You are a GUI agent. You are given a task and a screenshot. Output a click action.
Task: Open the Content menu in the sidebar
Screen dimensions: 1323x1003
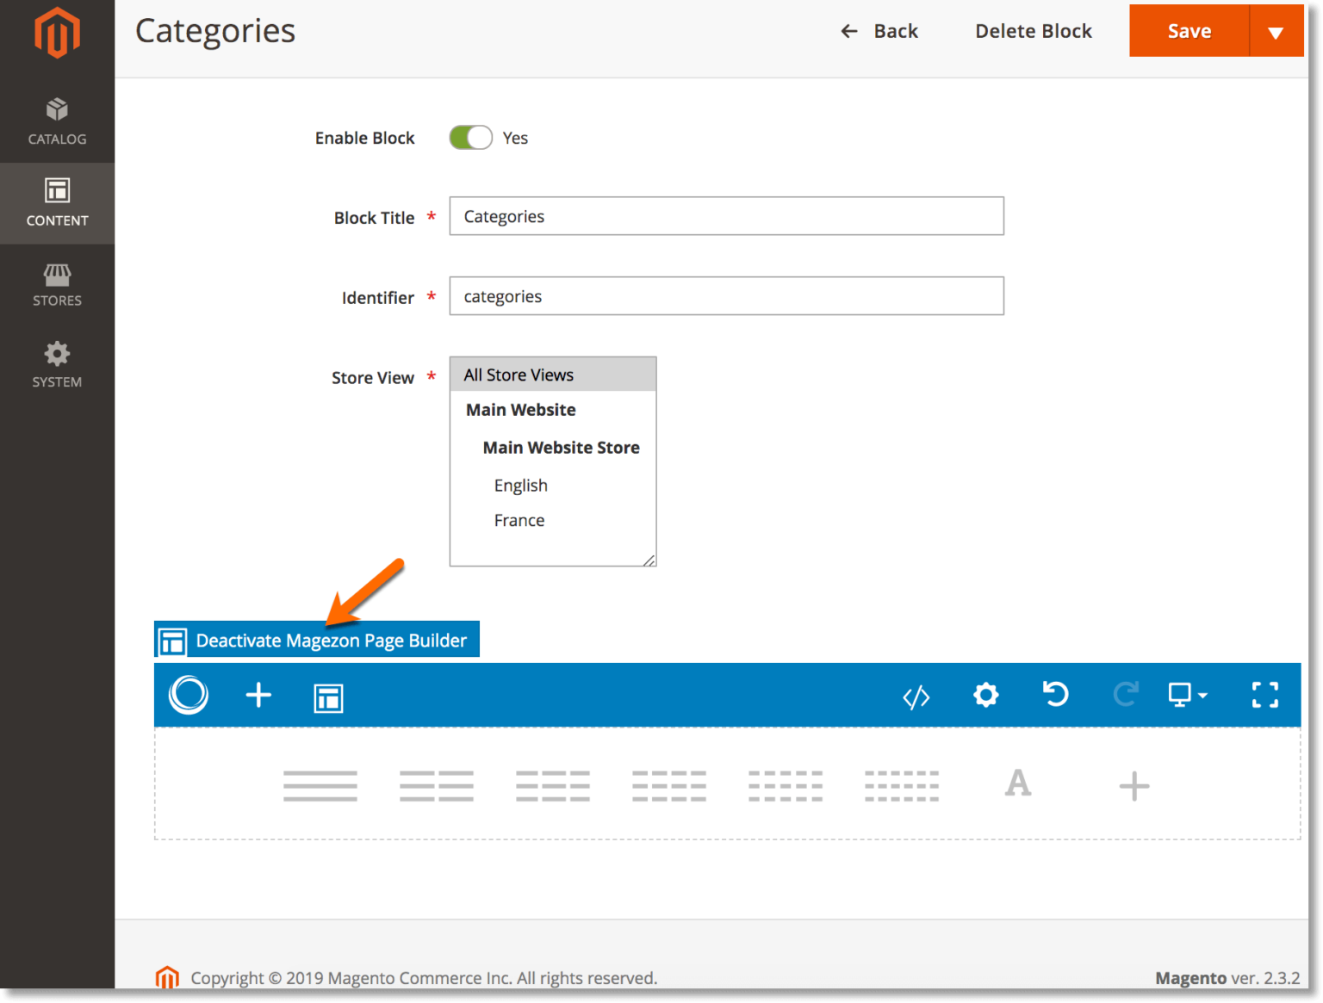coord(57,203)
